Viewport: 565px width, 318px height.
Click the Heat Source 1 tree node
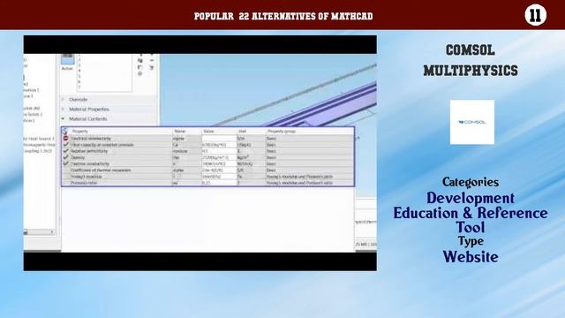click(40, 139)
